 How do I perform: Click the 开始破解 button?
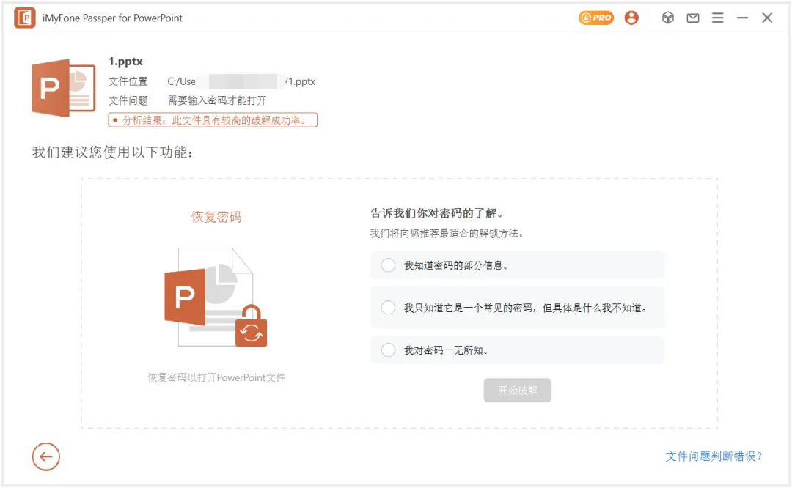point(517,390)
